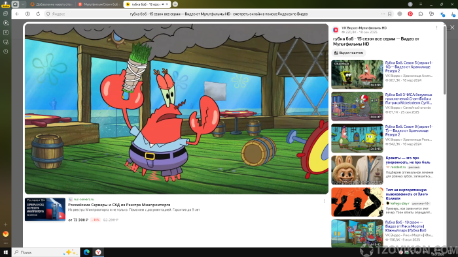Open the rus-servers.ru ad banner image

point(45,209)
